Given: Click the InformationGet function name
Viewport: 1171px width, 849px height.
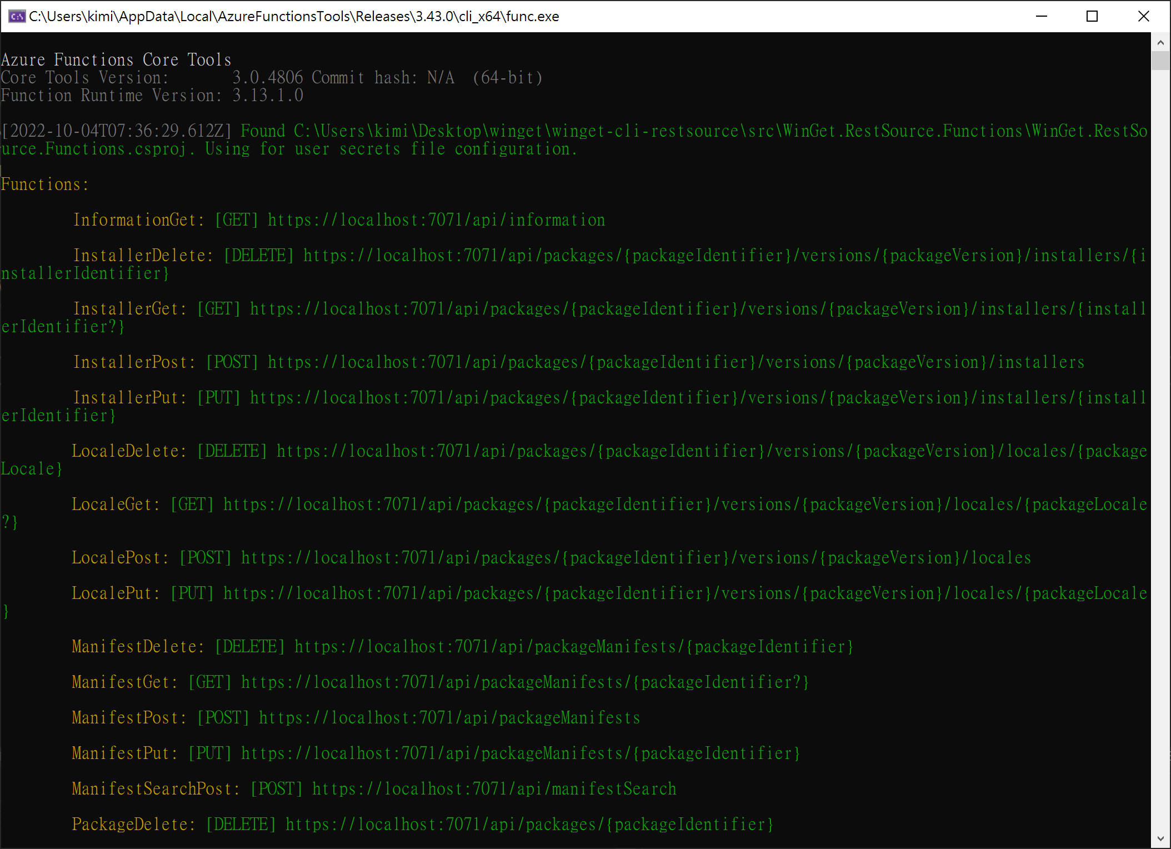Looking at the screenshot, I should 139,220.
